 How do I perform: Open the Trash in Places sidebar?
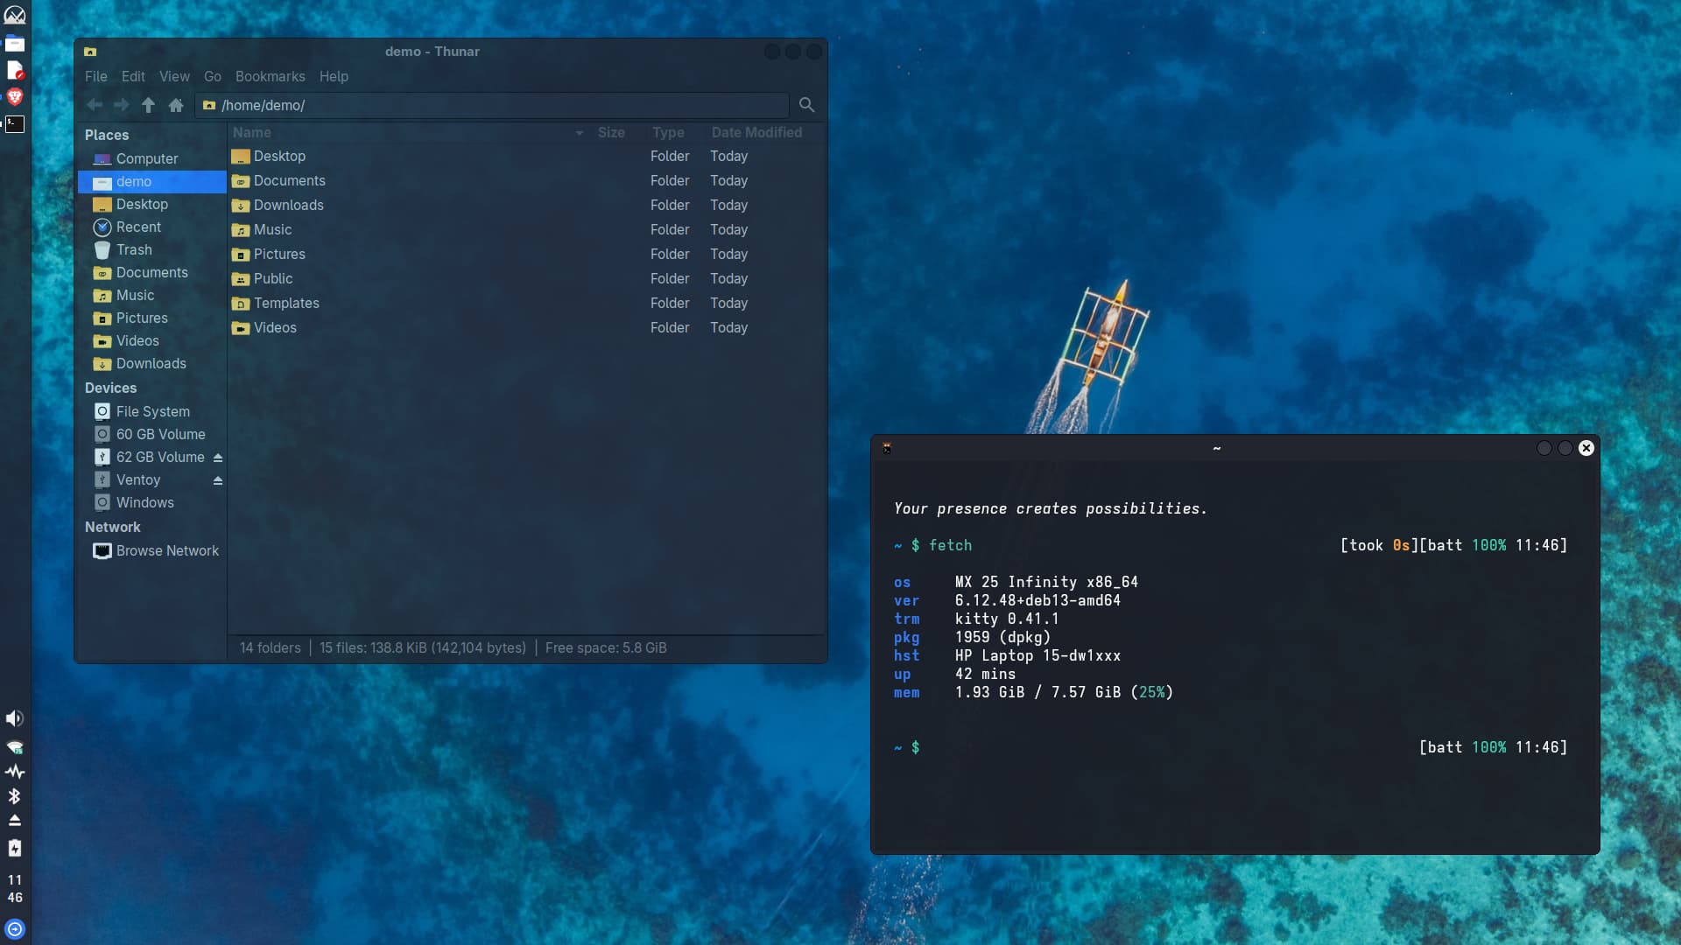(x=134, y=249)
